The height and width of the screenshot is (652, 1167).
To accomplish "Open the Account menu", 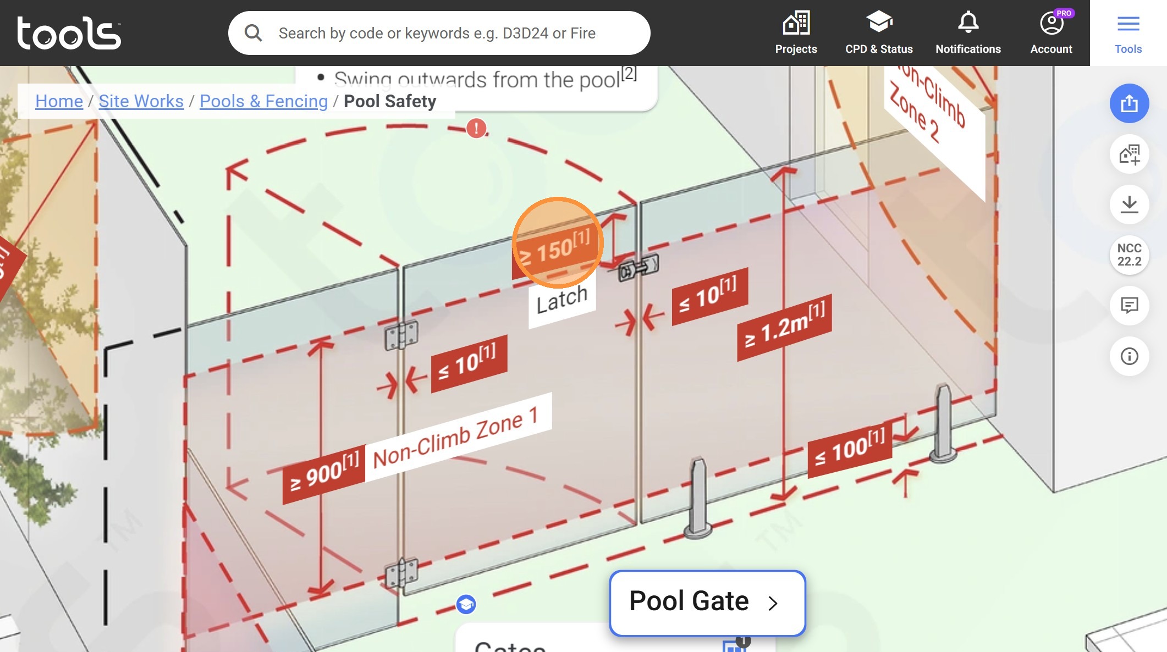I will 1051,33.
